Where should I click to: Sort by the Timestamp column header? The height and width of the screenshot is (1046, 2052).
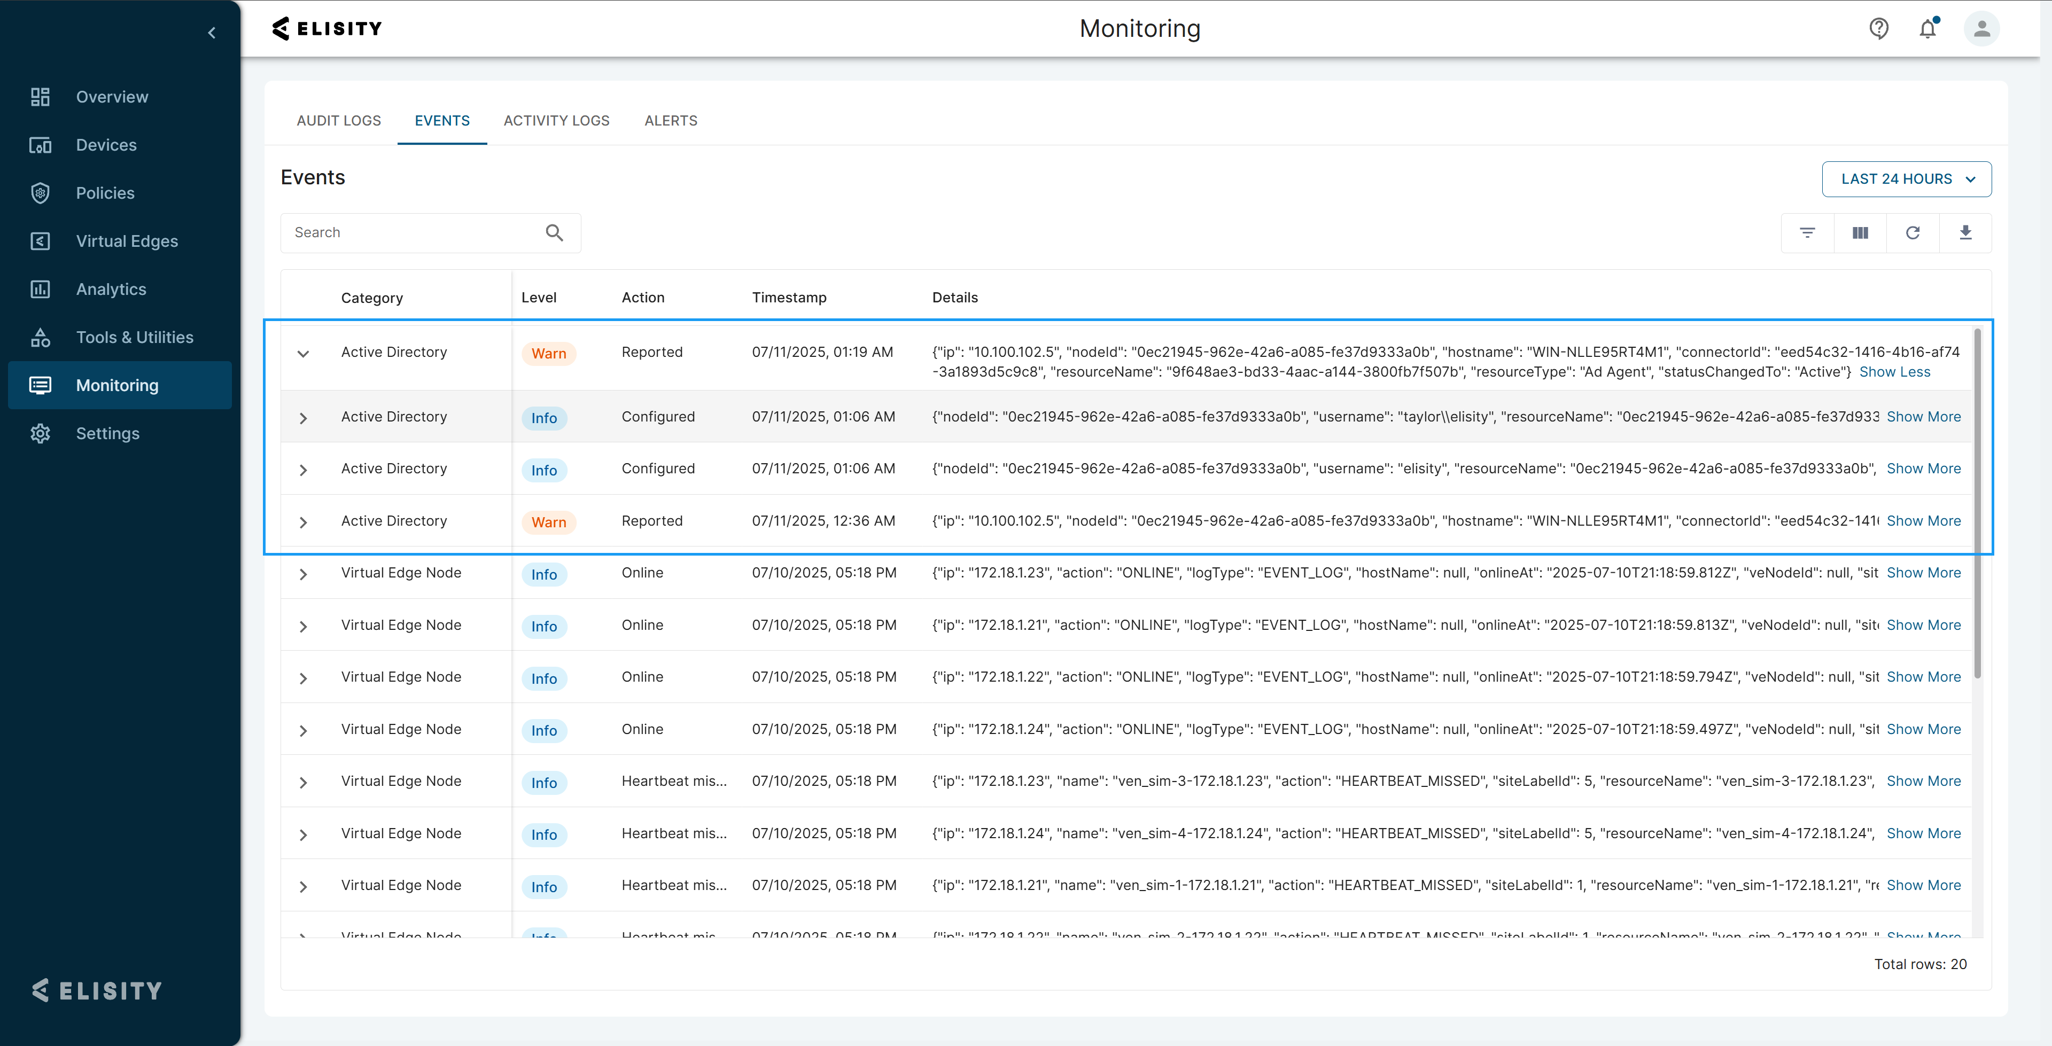(x=789, y=298)
